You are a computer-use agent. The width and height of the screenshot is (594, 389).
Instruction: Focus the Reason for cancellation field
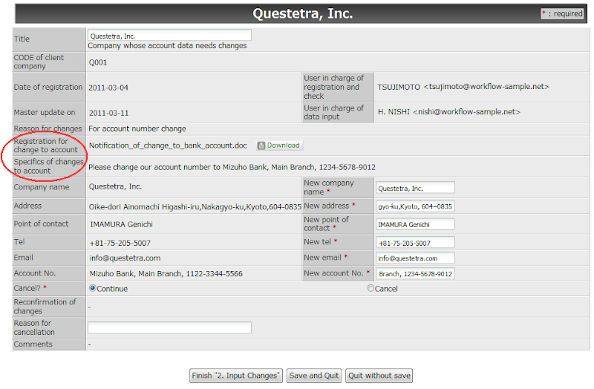click(x=170, y=327)
